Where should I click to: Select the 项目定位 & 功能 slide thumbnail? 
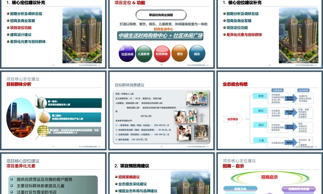[161, 34]
